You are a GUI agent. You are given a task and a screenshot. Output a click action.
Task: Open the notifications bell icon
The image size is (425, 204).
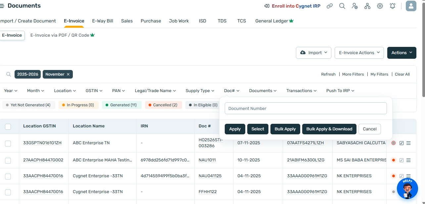coord(393,6)
